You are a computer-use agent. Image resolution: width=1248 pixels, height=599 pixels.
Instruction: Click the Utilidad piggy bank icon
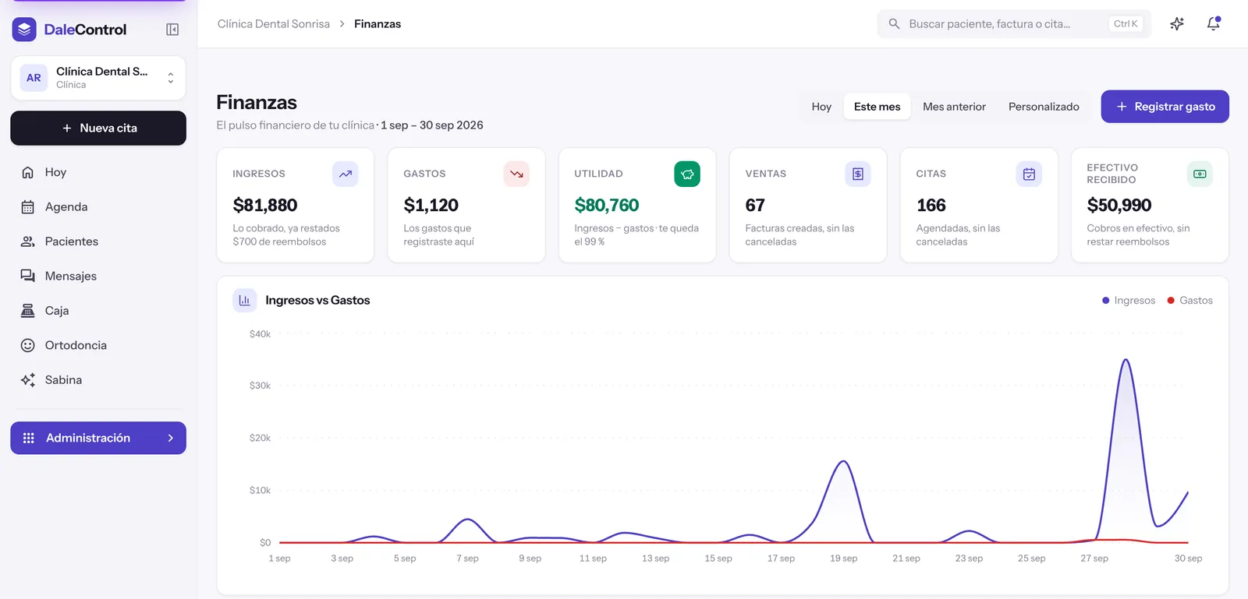click(x=687, y=174)
